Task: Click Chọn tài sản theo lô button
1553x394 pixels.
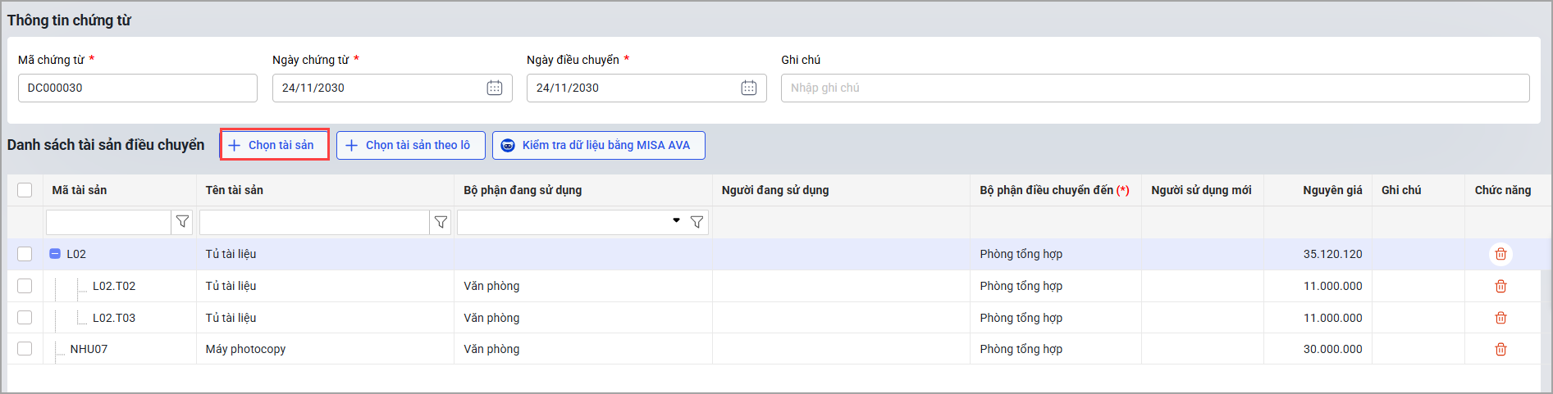Action: point(410,145)
